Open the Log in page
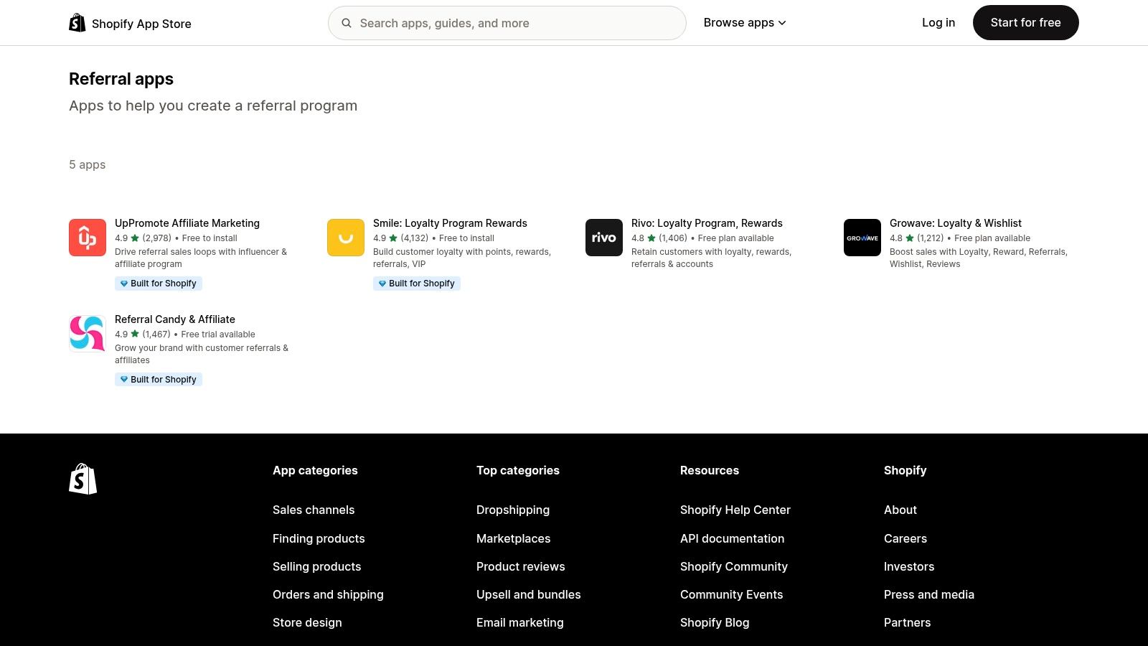Image resolution: width=1148 pixels, height=646 pixels. pos(938,22)
